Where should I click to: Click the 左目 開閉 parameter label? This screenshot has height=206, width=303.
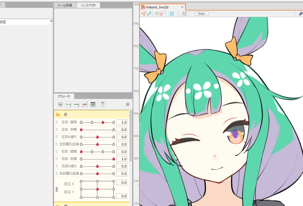click(x=69, y=122)
